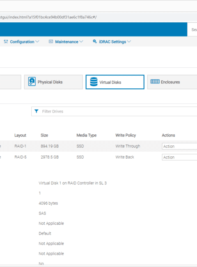Click SSD media type in RAID-1 row
This screenshot has width=197, height=267.
click(x=80, y=146)
